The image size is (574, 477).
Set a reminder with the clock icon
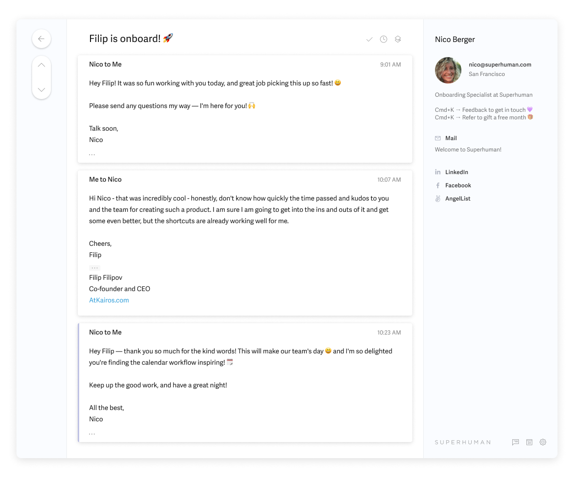click(x=384, y=39)
